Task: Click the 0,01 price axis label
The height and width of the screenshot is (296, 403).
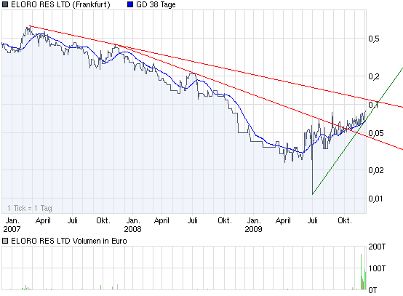Action: click(375, 199)
